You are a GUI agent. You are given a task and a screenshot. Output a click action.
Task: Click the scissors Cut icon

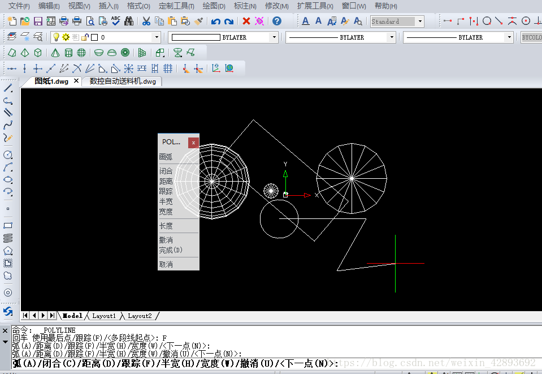click(x=146, y=22)
